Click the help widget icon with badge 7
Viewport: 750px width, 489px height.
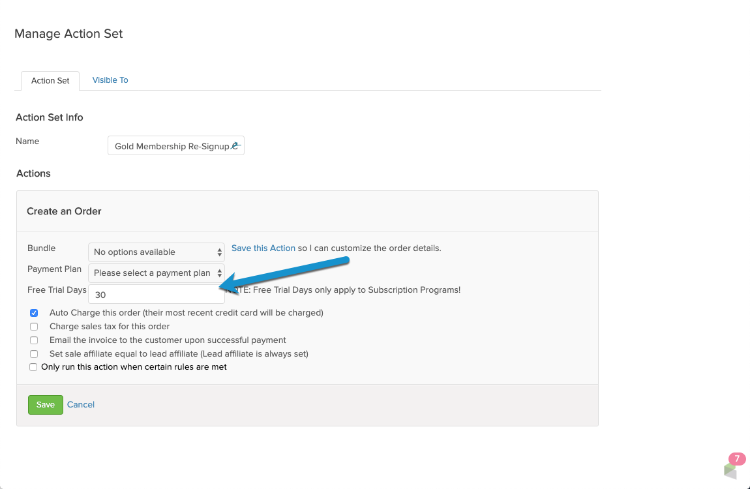pyautogui.click(x=730, y=470)
